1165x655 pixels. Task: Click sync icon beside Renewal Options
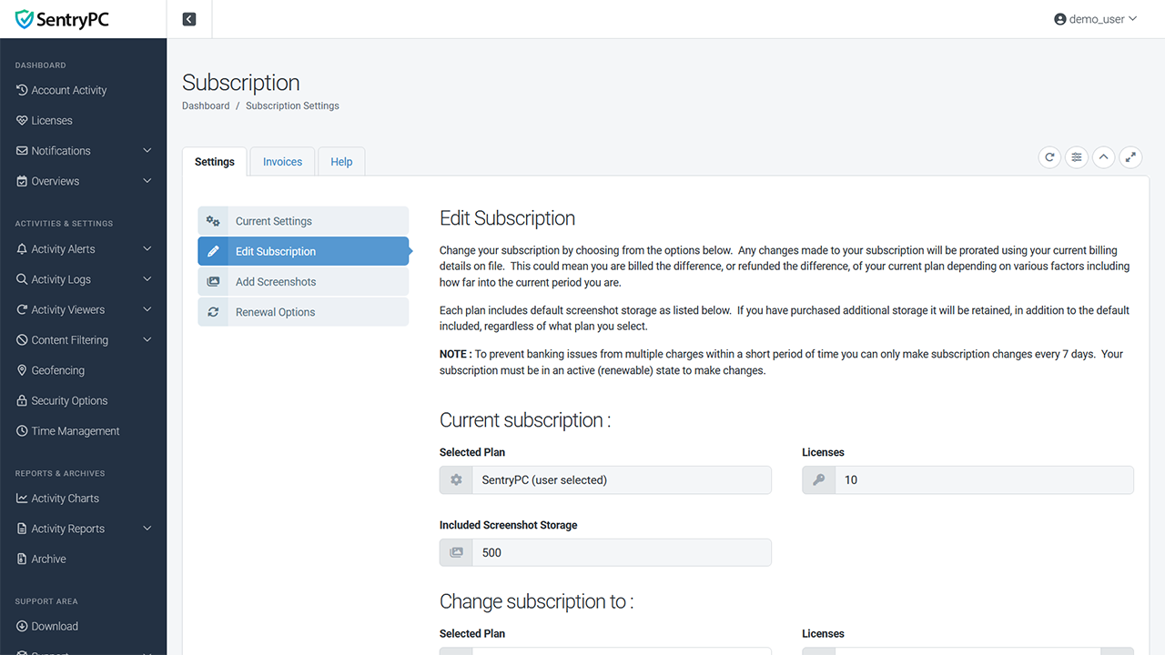(x=213, y=312)
